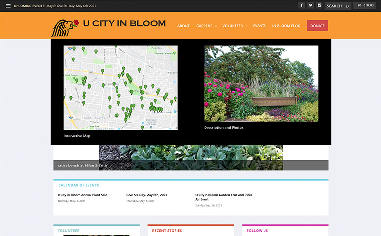Click the Follow Us section heading
Screen dimensions: 381x236
[257, 231]
